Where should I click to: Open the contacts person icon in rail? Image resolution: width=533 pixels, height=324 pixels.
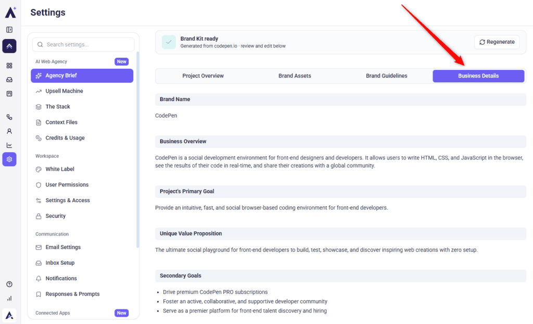point(9,131)
